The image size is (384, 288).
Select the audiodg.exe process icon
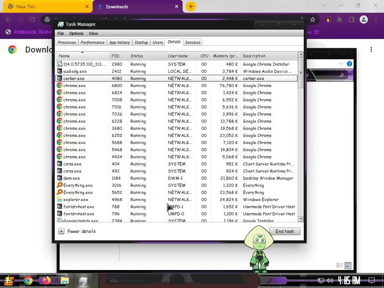[60, 71]
